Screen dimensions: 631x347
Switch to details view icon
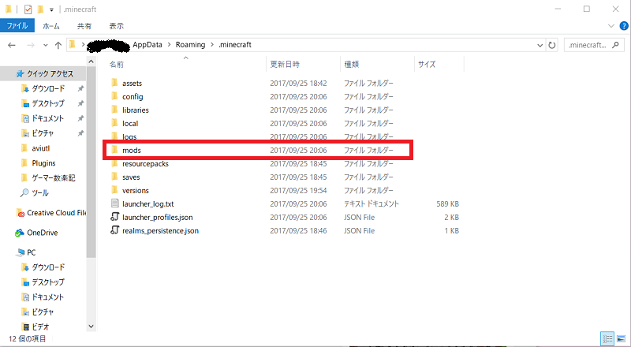coord(607,338)
